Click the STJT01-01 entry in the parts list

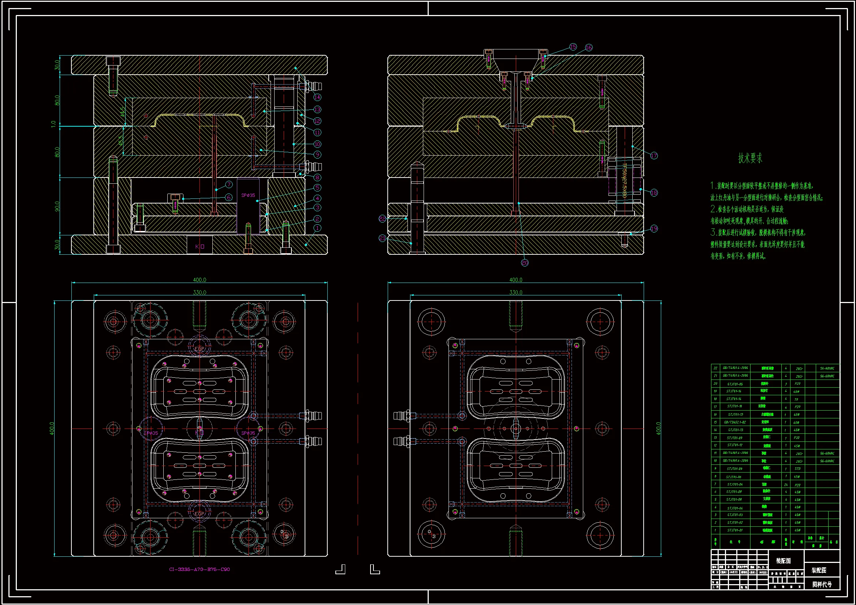pyautogui.click(x=734, y=530)
